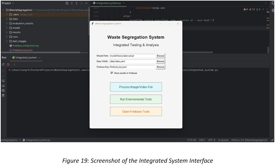Click the print icon in Run toolbar
This screenshot has height=166, width=275.
tap(3, 90)
